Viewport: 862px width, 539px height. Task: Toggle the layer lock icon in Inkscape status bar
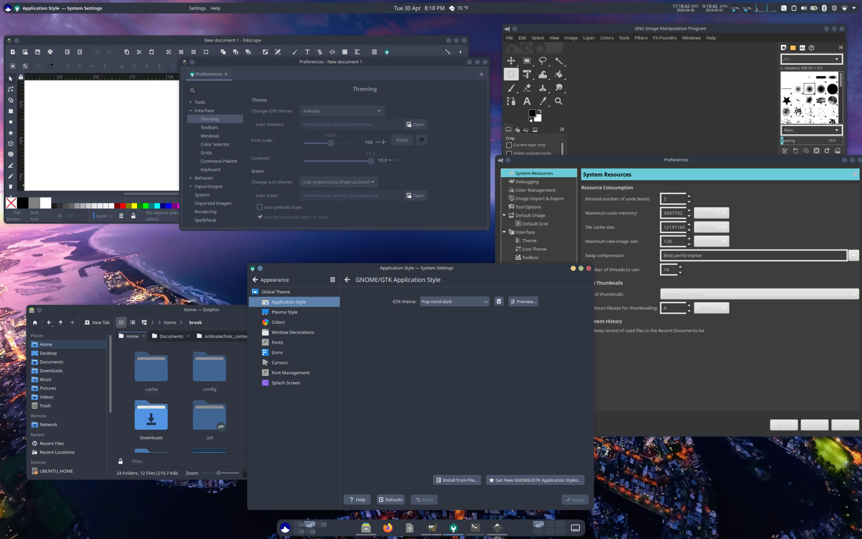133,216
